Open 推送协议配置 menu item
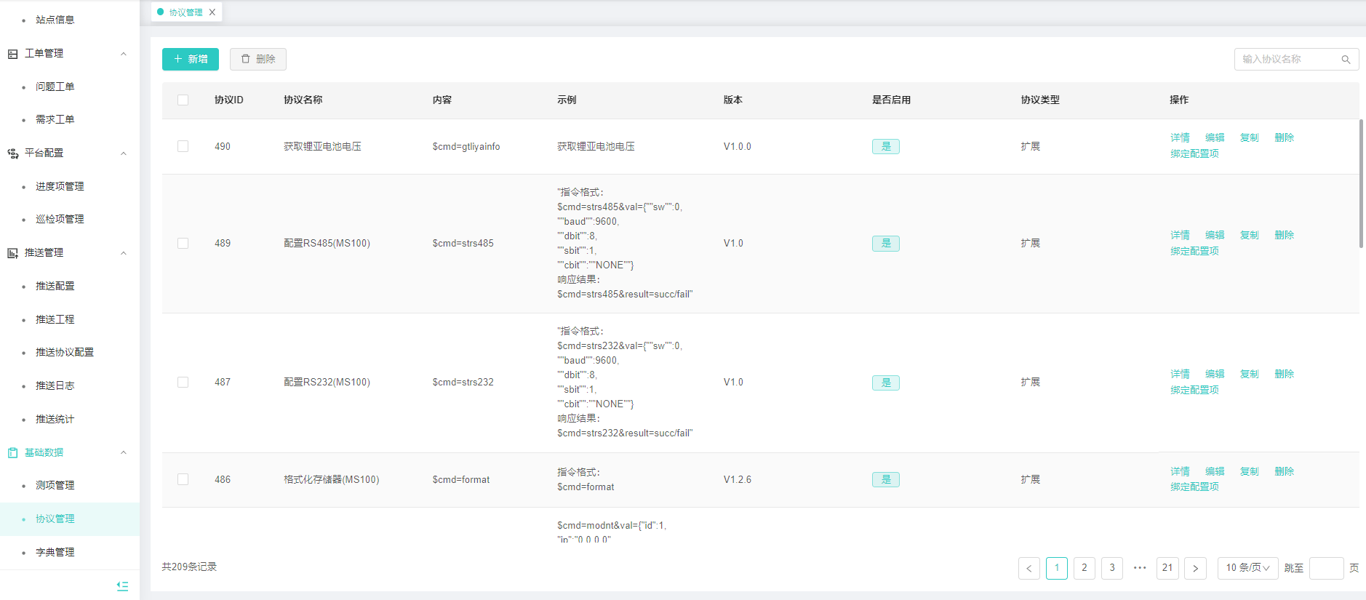Screen dimensions: 1366x600 [x=65, y=352]
